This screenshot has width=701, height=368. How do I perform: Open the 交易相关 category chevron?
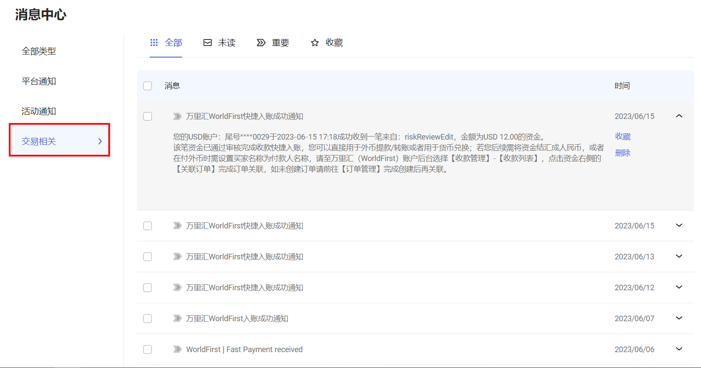click(100, 141)
